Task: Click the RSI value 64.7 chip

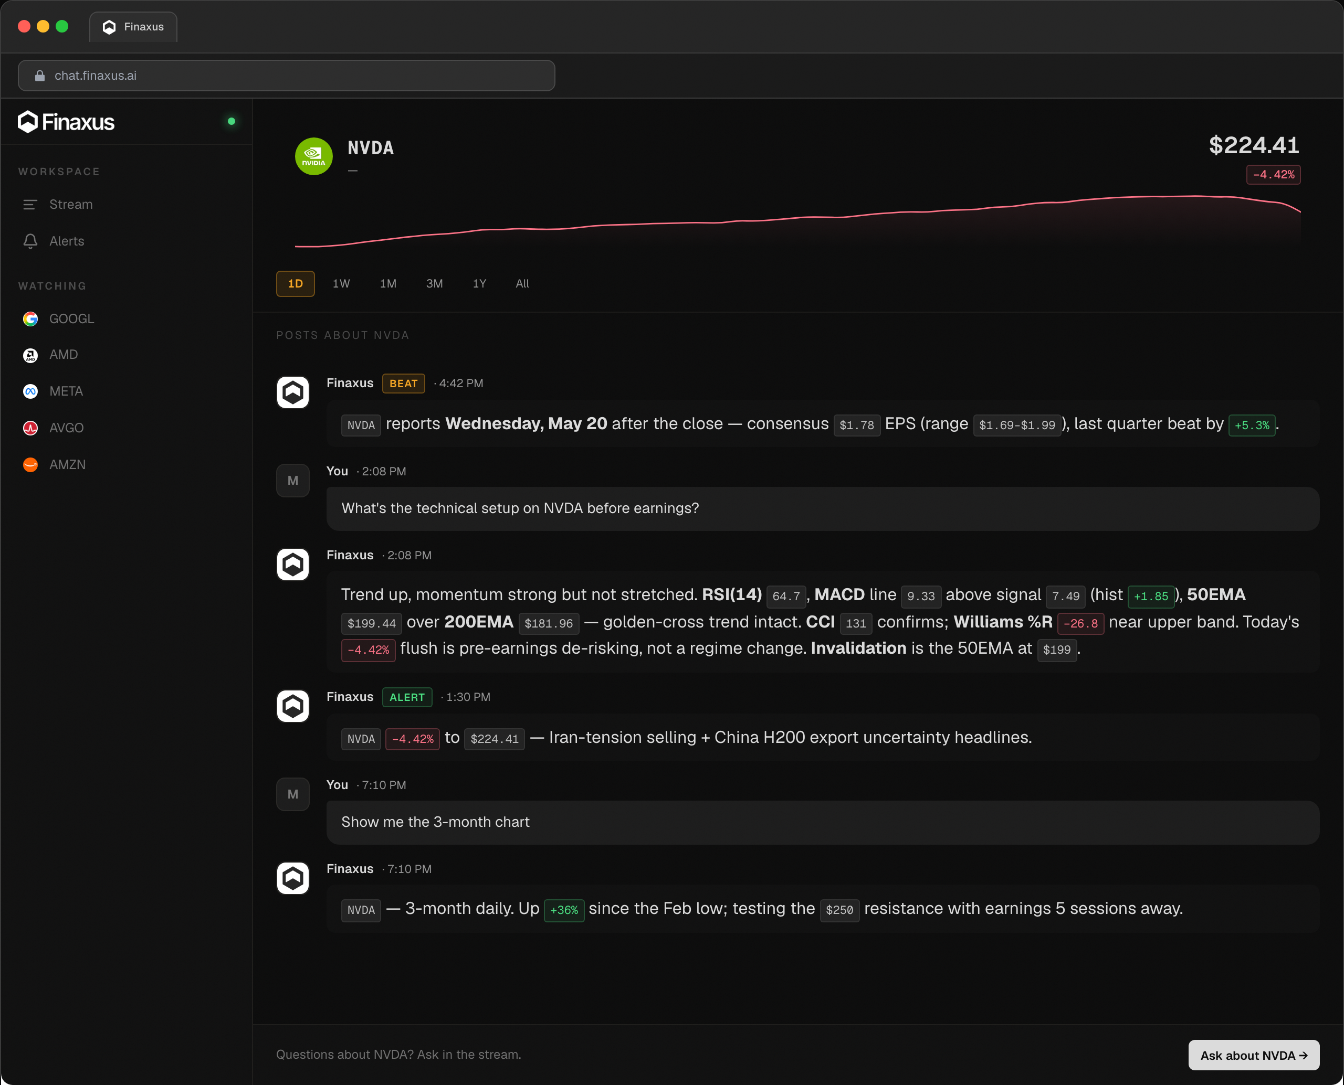Action: pos(786,597)
